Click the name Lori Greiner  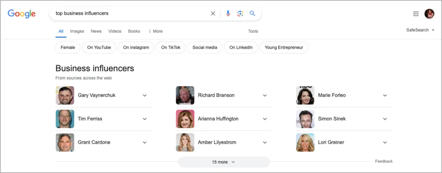[x=331, y=143]
